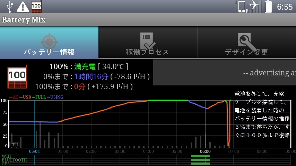Tap the green WIFI activity bar
This screenshot has height=166, width=296.
point(201,156)
